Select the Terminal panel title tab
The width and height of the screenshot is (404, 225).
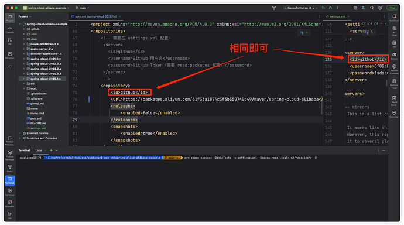24,150
